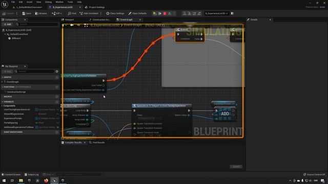Viewport: 328px width, 184px height.
Task: Click the add icon on FUNCTIONS section
Action: click(x=57, y=87)
